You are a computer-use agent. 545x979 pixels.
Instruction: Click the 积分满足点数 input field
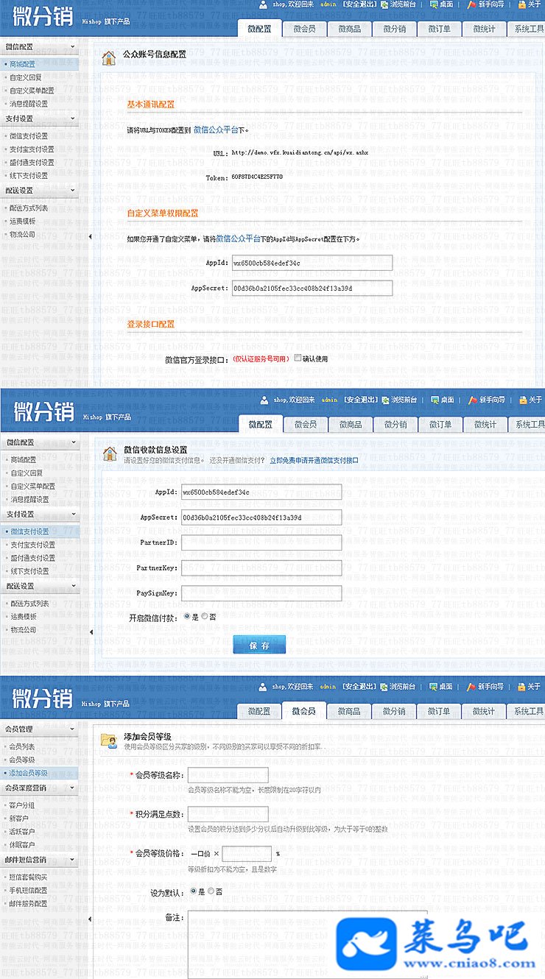[x=228, y=814]
